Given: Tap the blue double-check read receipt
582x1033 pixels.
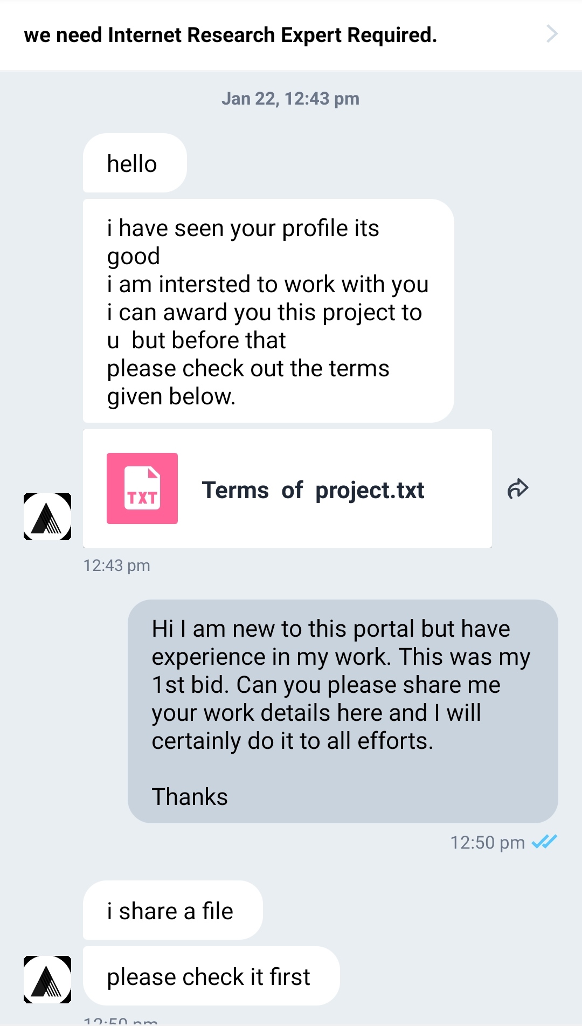Looking at the screenshot, I should tap(544, 842).
